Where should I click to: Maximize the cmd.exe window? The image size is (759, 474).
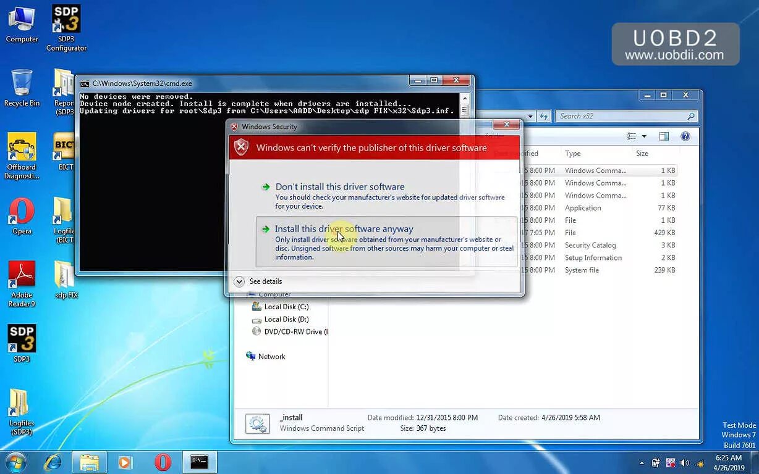434,80
